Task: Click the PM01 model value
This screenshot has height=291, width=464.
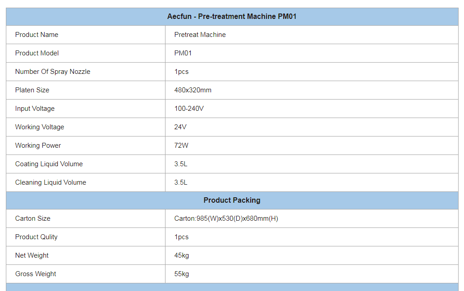Action: [x=183, y=53]
